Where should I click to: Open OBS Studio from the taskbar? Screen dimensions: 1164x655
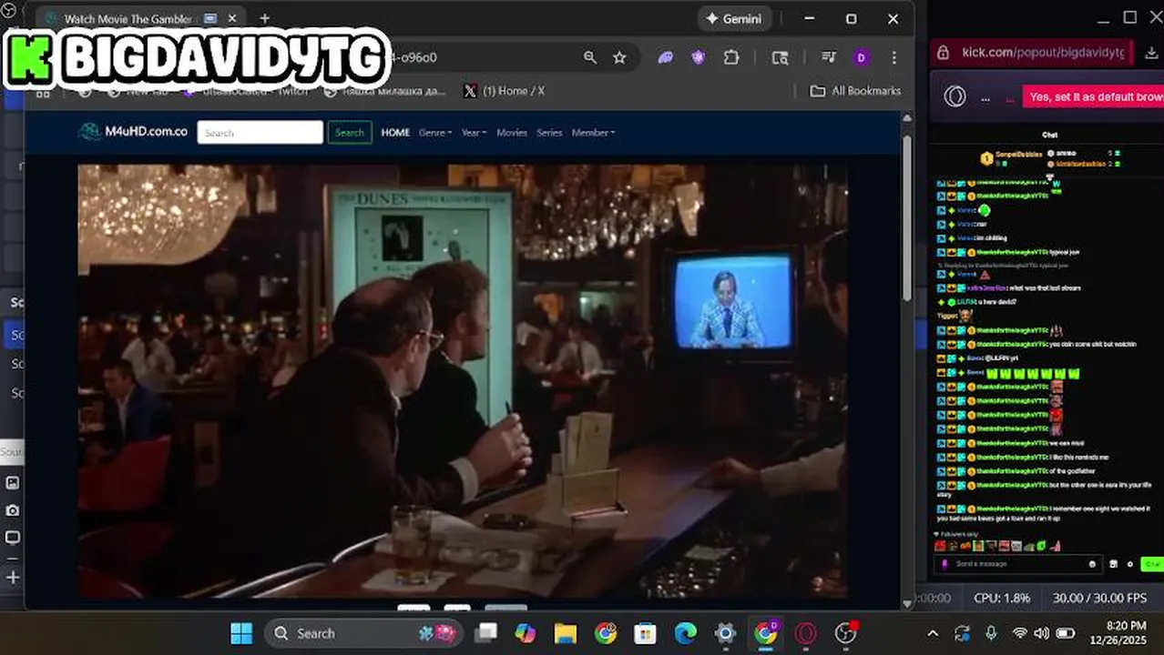pyautogui.click(x=846, y=633)
